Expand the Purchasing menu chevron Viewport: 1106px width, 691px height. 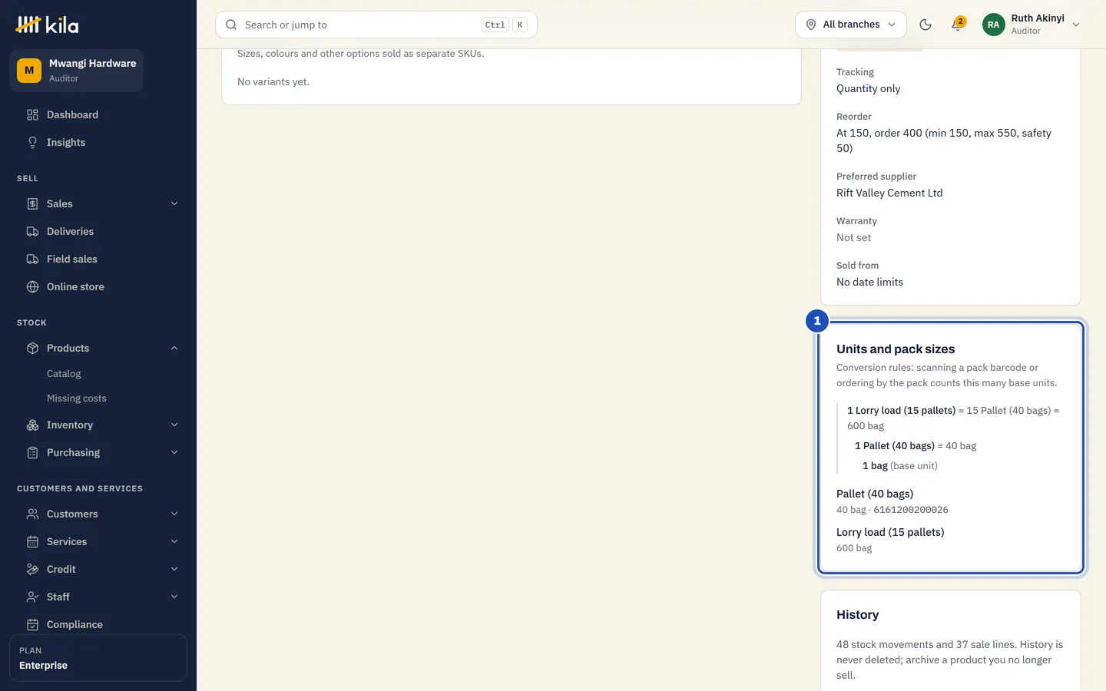[174, 452]
